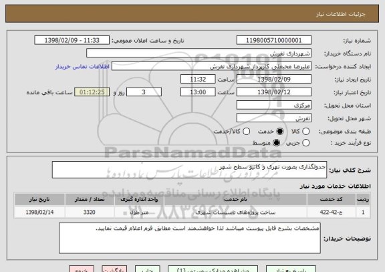
Task: Click the countdown timer 01:12:25
Action: [92, 92]
